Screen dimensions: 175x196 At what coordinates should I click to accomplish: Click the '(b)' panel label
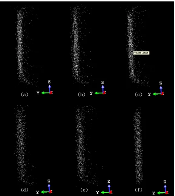pos(82,94)
